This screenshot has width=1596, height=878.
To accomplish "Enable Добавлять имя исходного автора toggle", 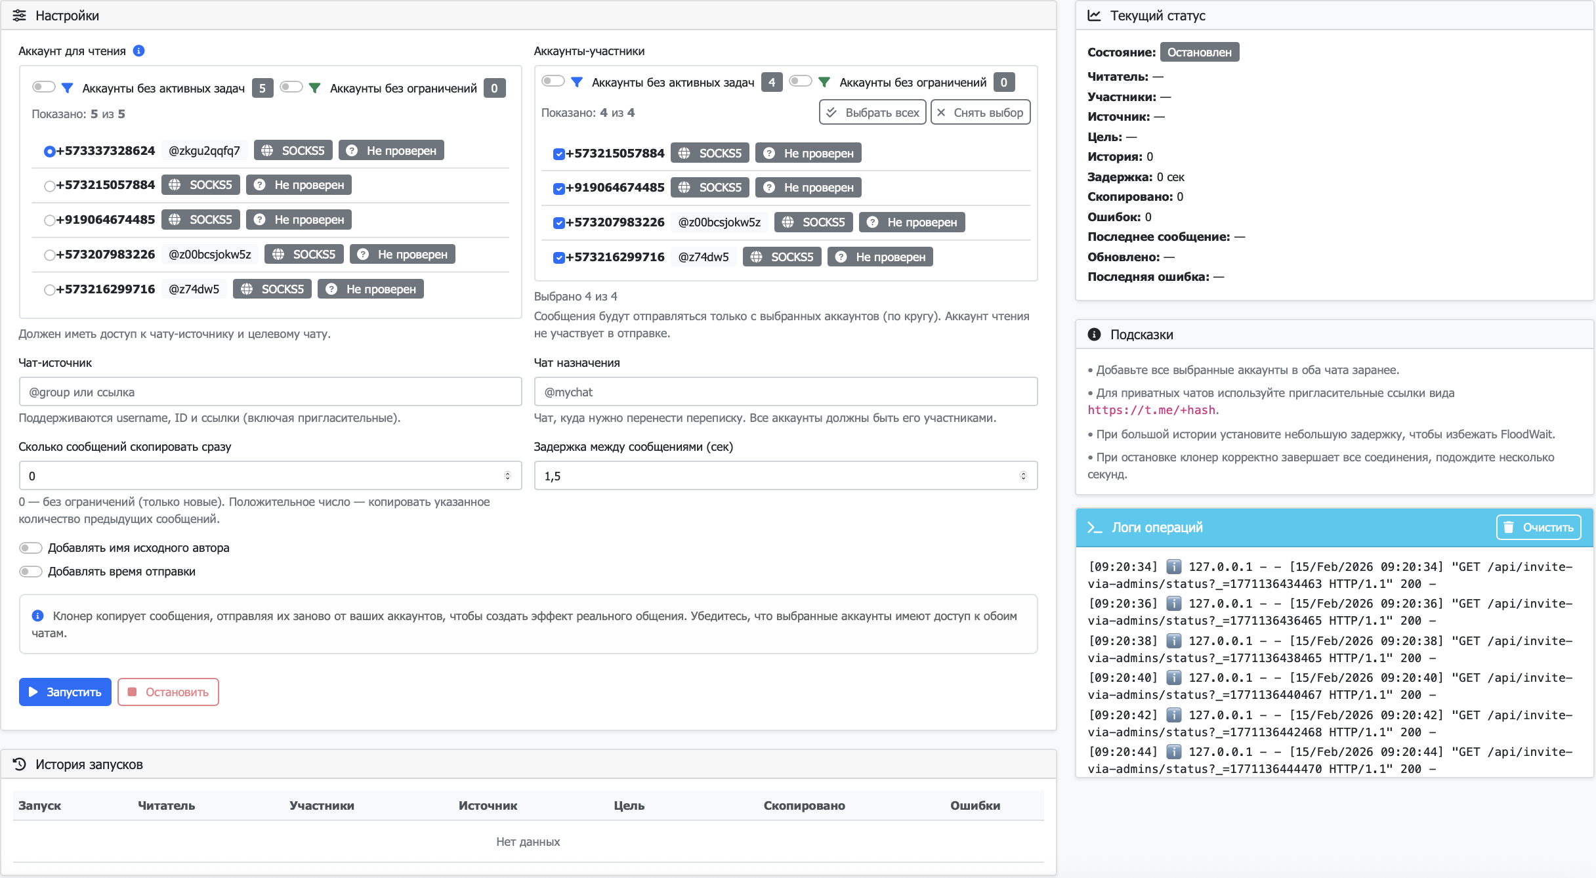I will click(31, 548).
